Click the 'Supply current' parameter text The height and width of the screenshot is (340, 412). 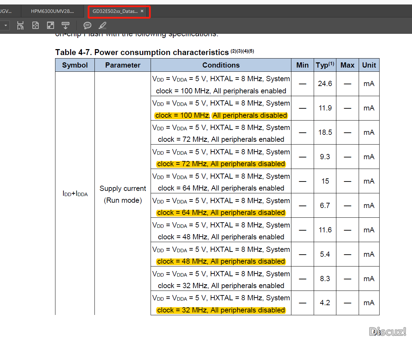tap(123, 188)
